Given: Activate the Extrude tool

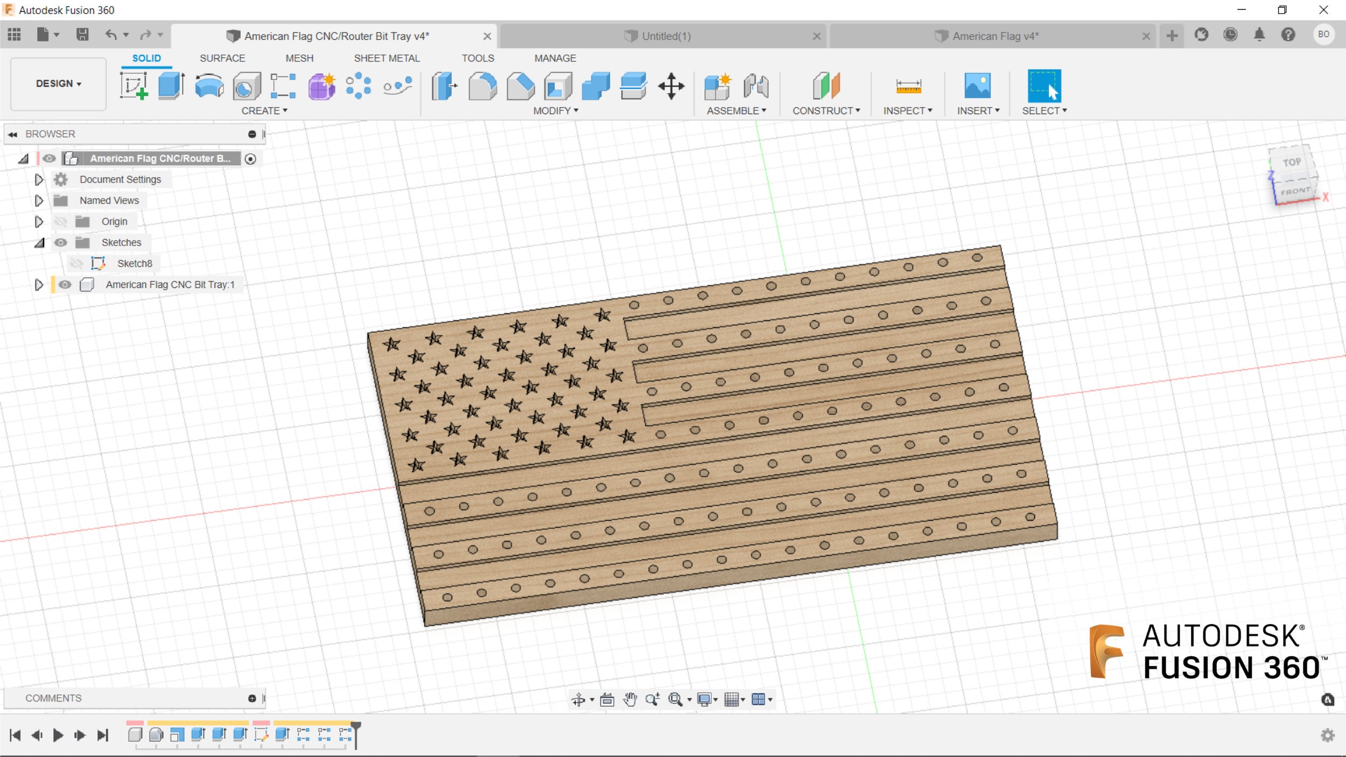Looking at the screenshot, I should coord(170,86).
